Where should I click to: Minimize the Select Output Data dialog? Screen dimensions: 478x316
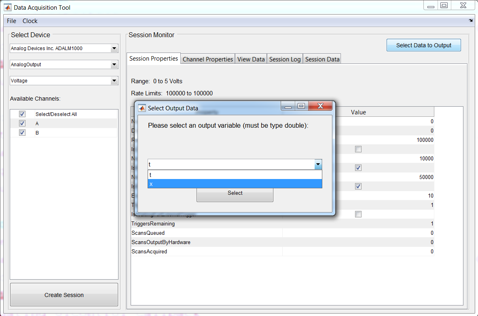(288, 106)
